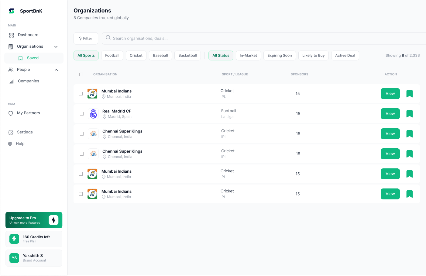426x276 pixels.
Task: Click the YS avatar badge
Action: 14,258
